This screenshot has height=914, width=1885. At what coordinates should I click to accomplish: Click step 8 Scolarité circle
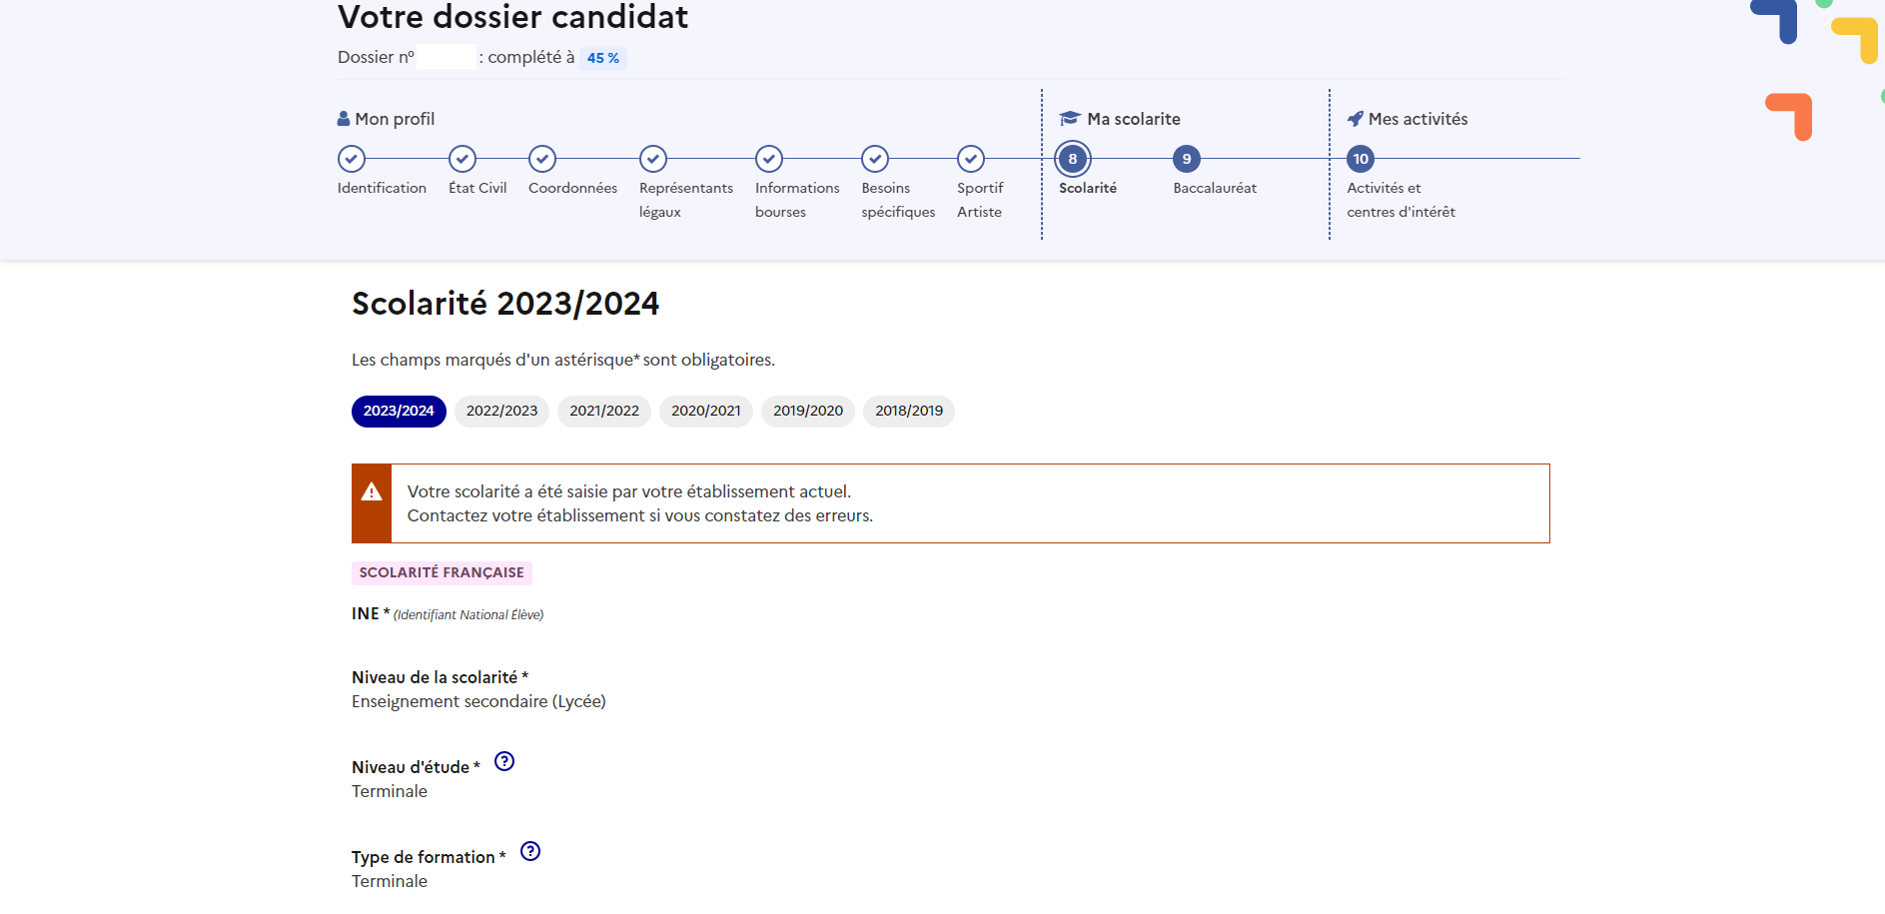tap(1073, 159)
